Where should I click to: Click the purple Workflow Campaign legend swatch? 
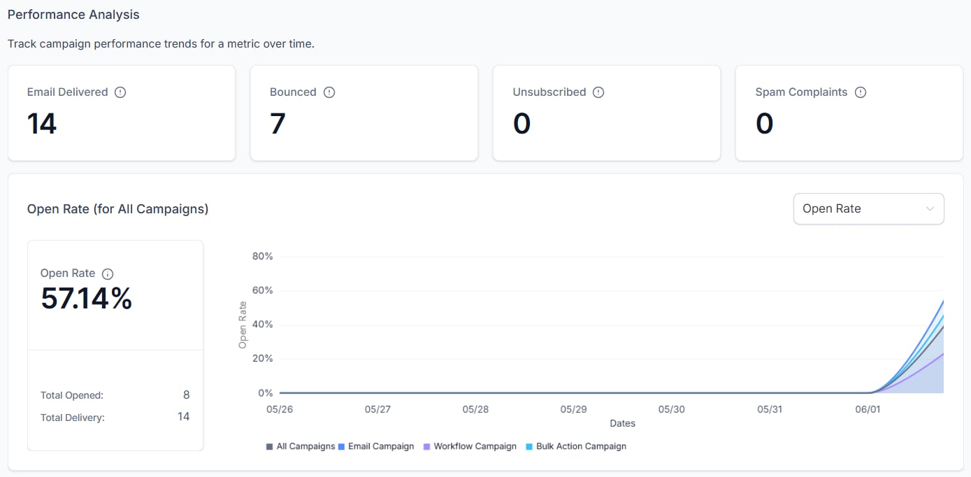tap(427, 446)
